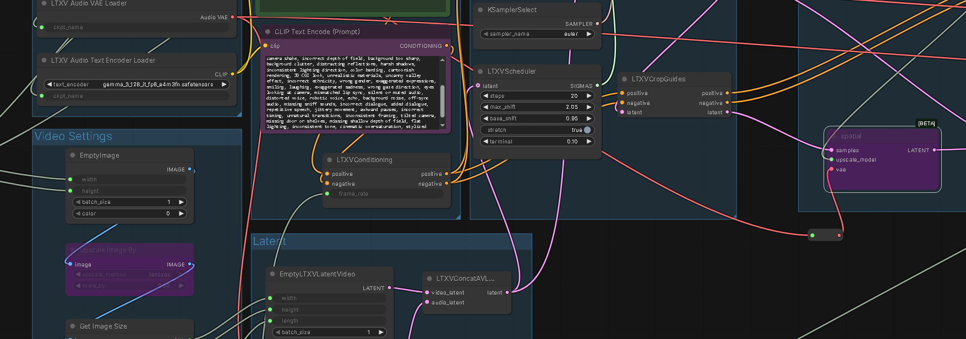Click the scale_by field in Upscale Image By

[x=129, y=286]
